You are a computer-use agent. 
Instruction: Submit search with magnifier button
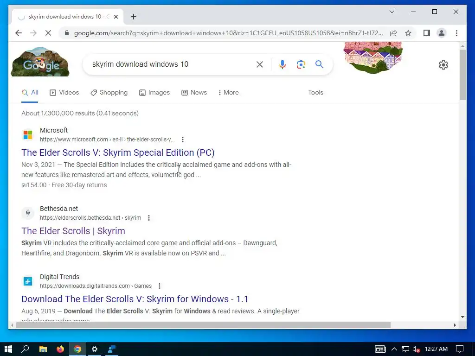[x=319, y=64]
